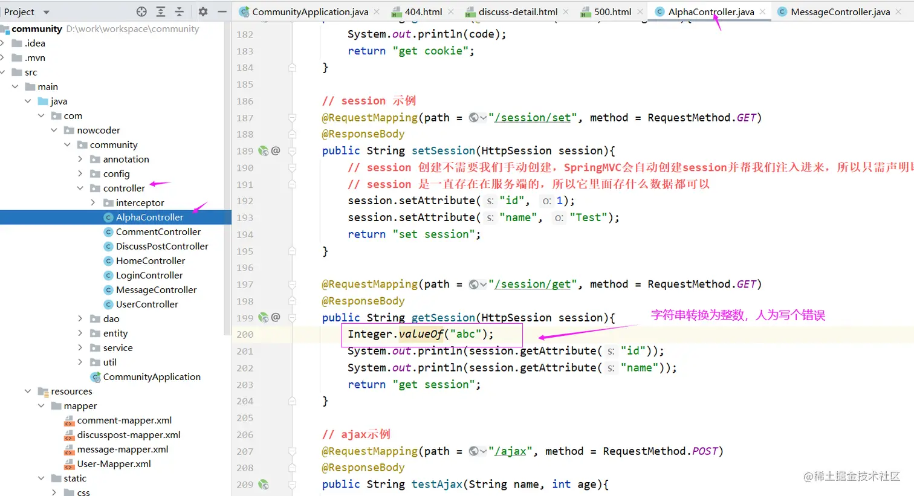Image resolution: width=914 pixels, height=496 pixels.
Task: Click the Expand All icon in Project toolbar
Action: click(161, 11)
